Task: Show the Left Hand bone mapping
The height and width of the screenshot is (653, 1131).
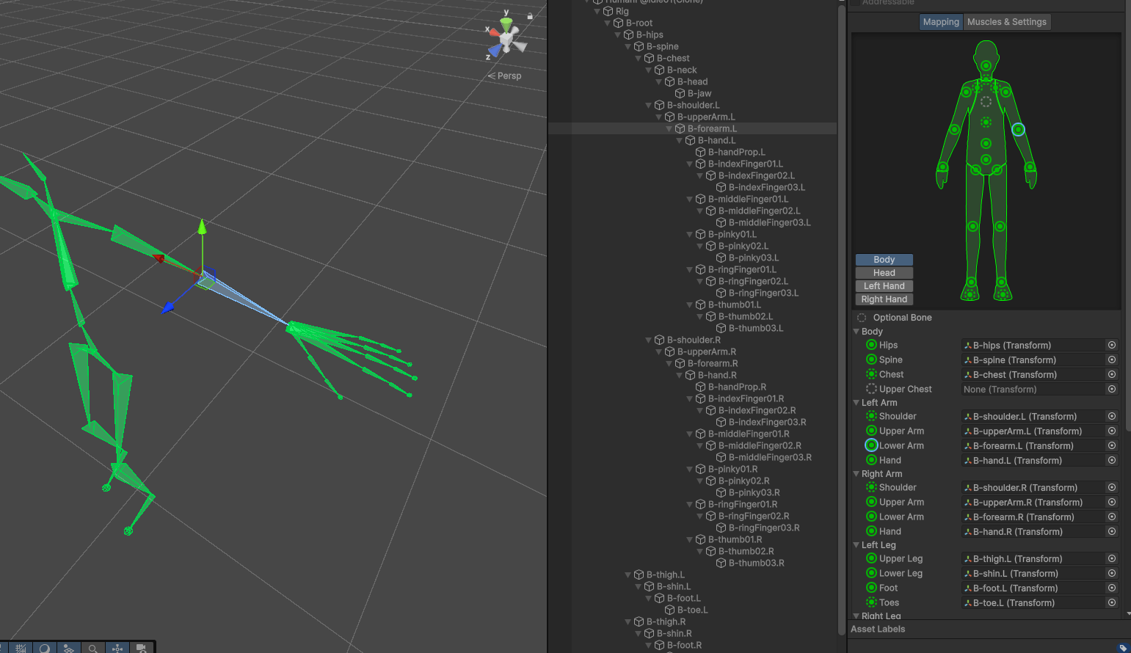Action: click(x=884, y=286)
